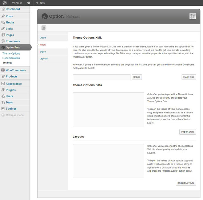Open the Users menu label
The width and height of the screenshot is (203, 200).
pos(9,96)
